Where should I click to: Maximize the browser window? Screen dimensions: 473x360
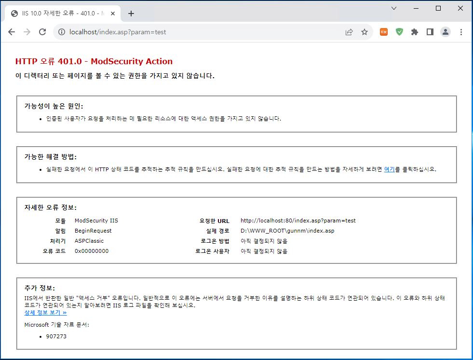pyautogui.click(x=438, y=8)
